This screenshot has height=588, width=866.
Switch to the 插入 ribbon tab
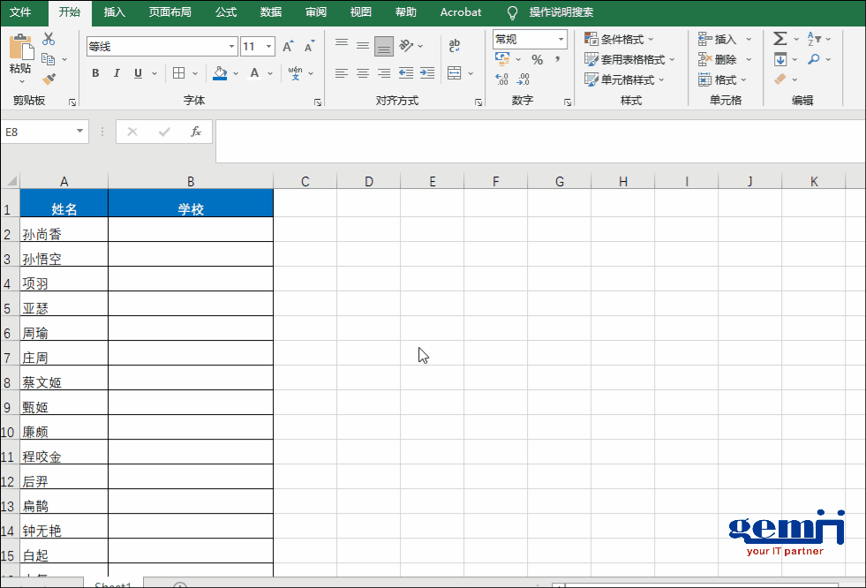(x=114, y=12)
